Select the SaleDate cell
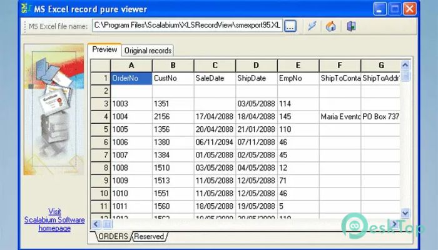This screenshot has width=438, height=250. coord(215,78)
